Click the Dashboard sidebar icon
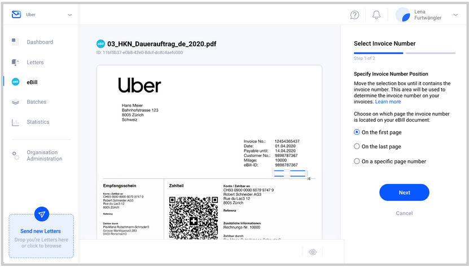469x267 pixels. 15,42
